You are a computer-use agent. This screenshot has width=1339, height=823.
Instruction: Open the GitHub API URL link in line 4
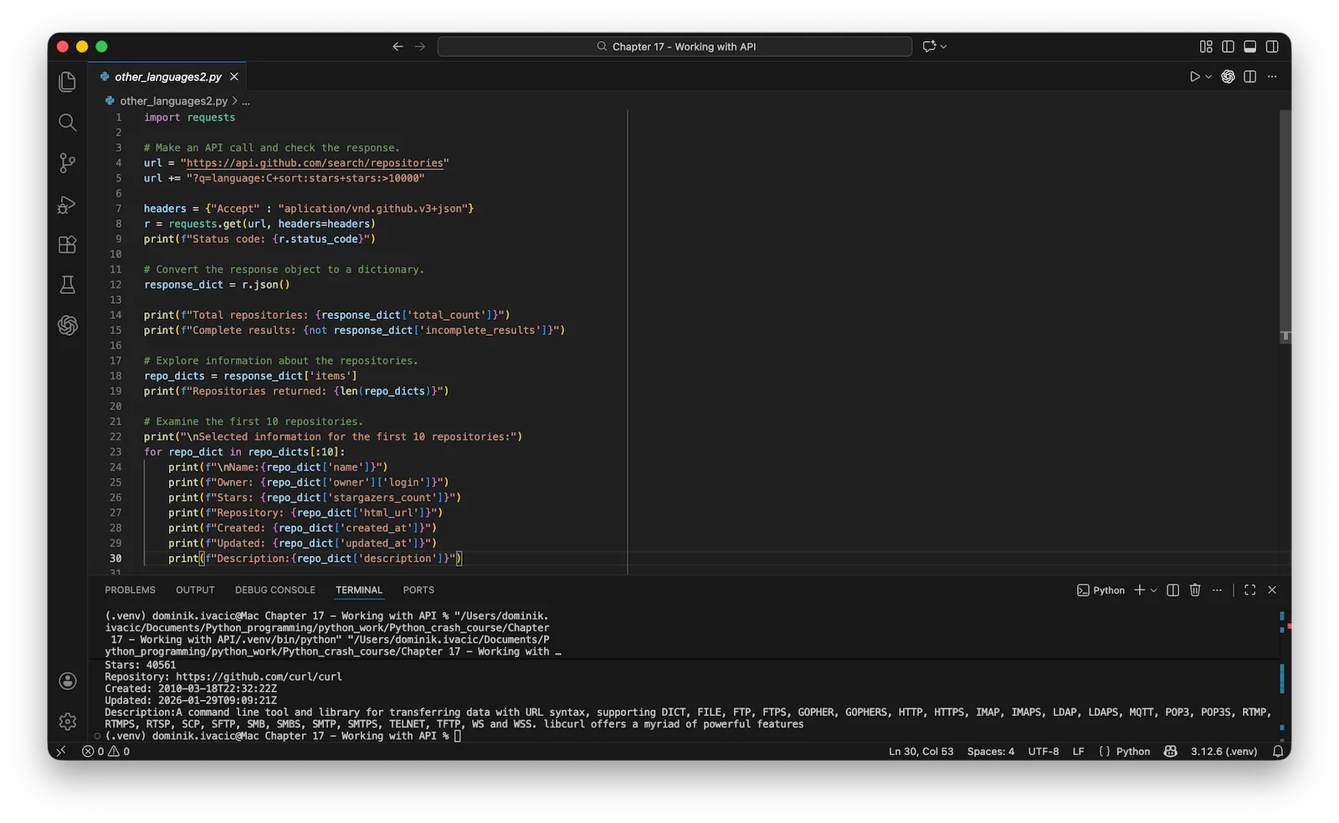[x=315, y=163]
